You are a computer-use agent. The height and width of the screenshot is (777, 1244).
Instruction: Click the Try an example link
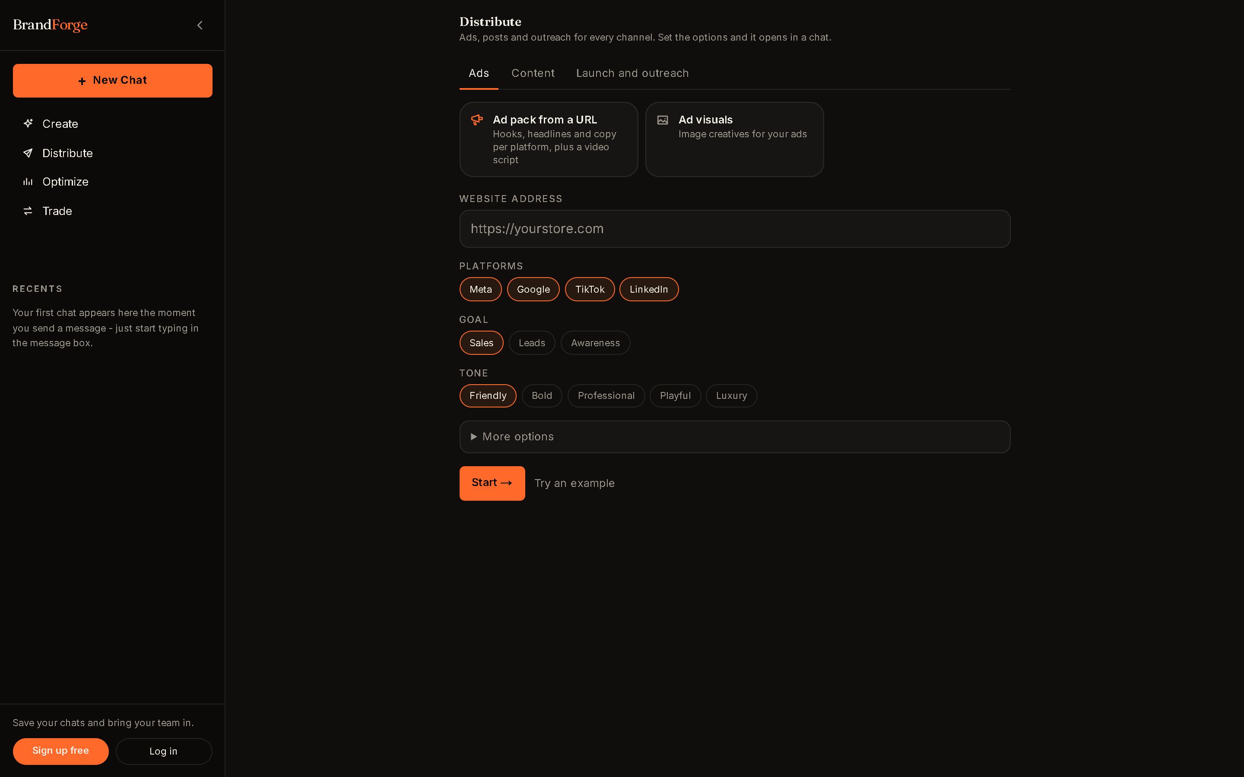(574, 483)
